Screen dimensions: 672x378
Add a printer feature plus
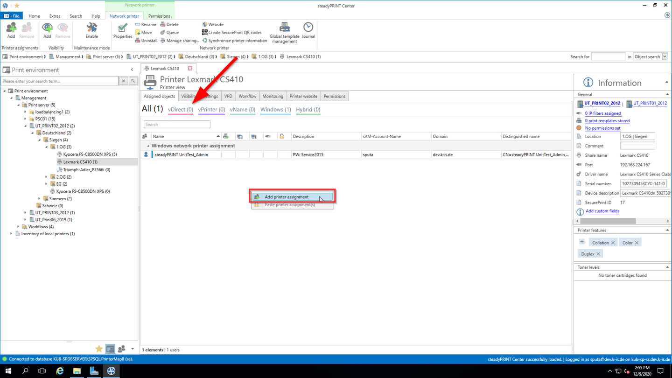coord(582,242)
